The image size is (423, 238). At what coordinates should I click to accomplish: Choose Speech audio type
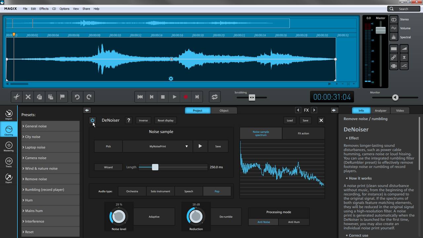(x=189, y=191)
